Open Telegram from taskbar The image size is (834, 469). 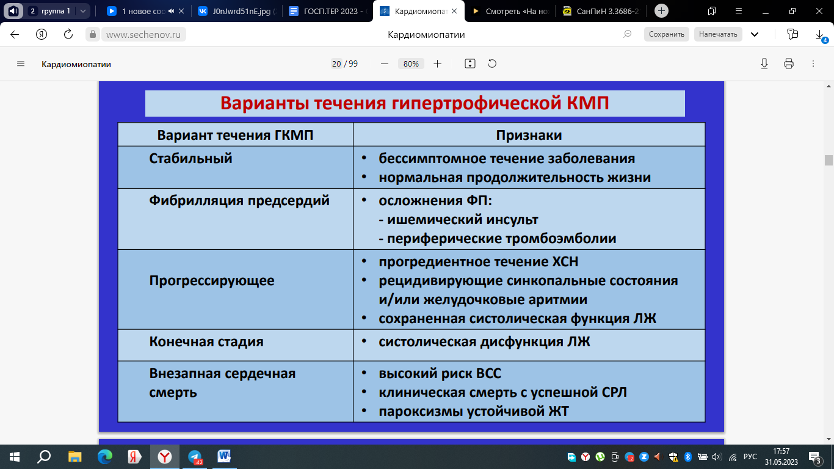tap(195, 456)
